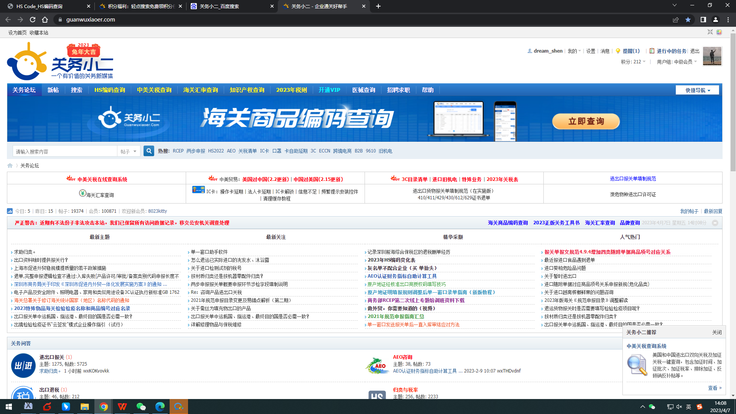This screenshot has height=414, width=736.
Task: Open AEO认证财务指标自助计算工具 thread
Action: pos(402,276)
